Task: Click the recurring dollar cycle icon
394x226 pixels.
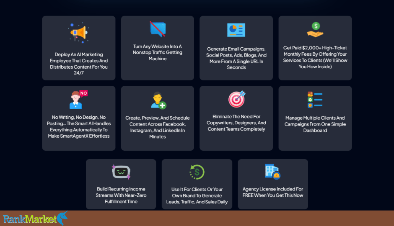Action: click(197, 172)
